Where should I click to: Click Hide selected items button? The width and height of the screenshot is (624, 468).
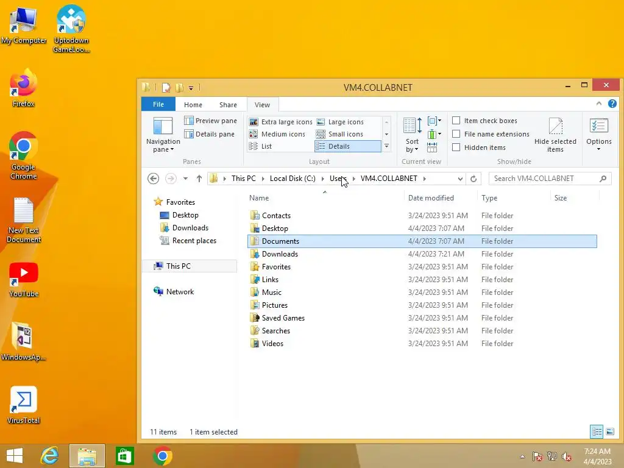(555, 135)
